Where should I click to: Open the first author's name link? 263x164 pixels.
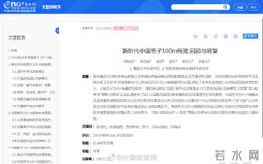coord(129,61)
